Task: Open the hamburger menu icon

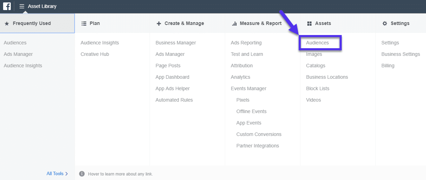Action: click(22, 6)
